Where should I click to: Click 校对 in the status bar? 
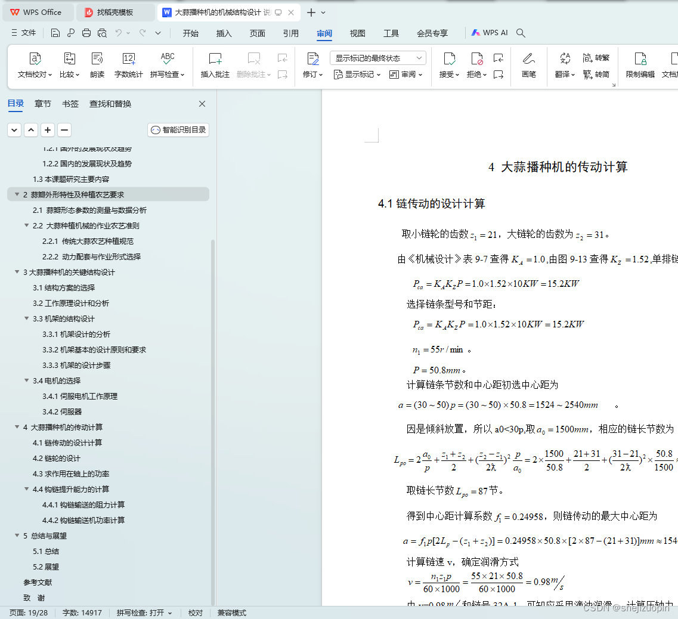196,612
